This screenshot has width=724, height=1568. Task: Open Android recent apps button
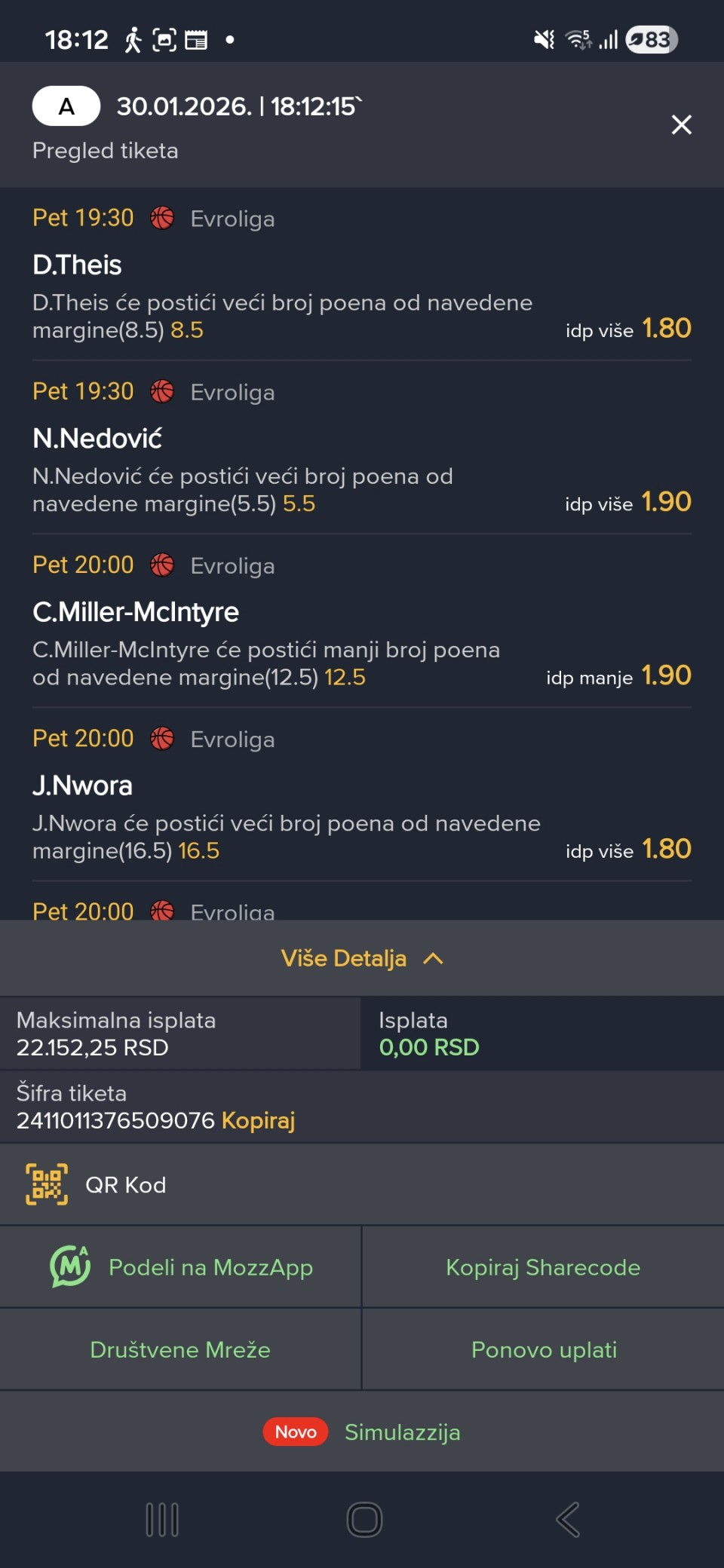pyautogui.click(x=162, y=1519)
